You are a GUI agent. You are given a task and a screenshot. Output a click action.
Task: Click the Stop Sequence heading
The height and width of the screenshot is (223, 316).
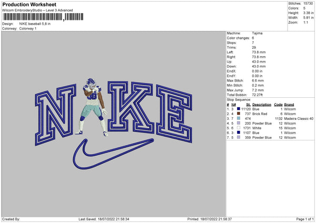pyautogui.click(x=239, y=99)
